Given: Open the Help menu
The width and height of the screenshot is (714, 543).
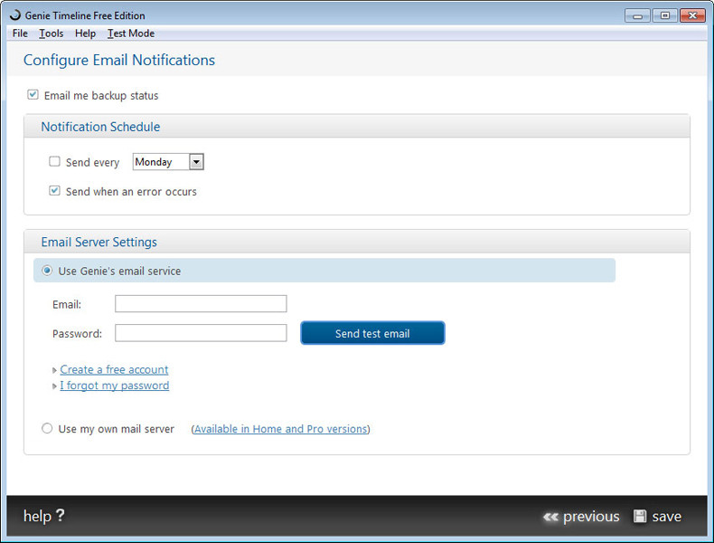Looking at the screenshot, I should tap(85, 33).
